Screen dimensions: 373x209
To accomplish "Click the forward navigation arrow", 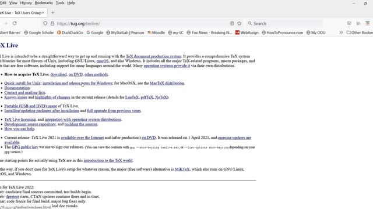I will tap(5, 23).
